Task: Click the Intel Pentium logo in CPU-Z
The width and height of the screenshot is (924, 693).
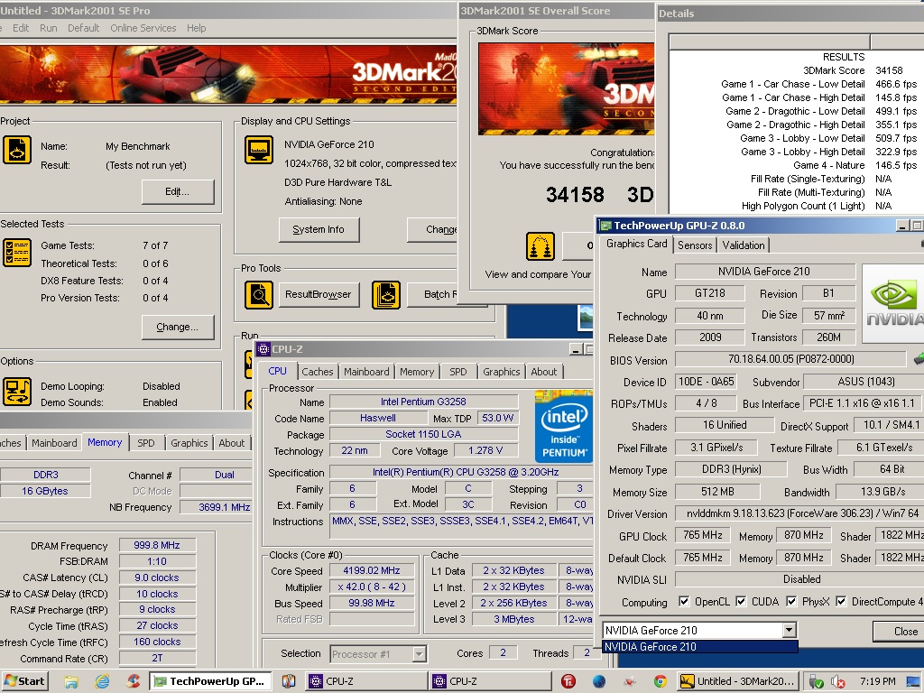Action: coord(564,426)
